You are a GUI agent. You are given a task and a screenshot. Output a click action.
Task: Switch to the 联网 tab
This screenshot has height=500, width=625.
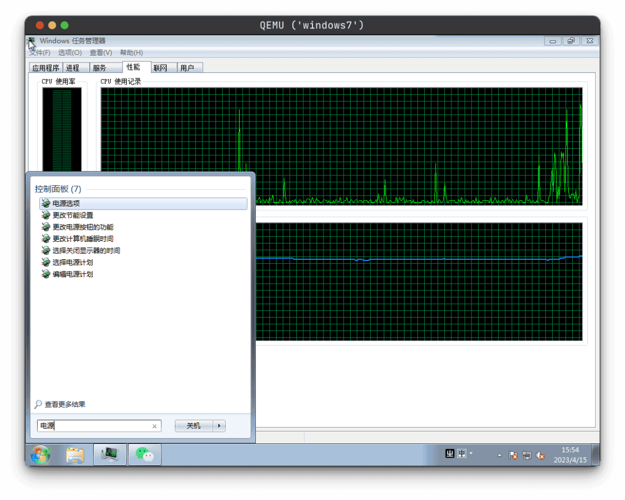click(x=164, y=68)
